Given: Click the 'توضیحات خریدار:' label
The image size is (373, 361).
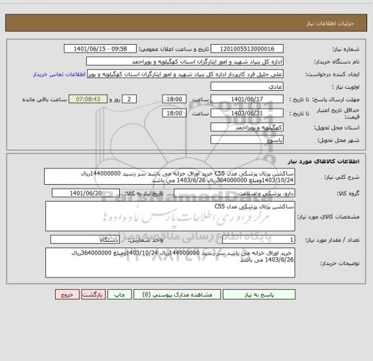Looking at the screenshot, I should [x=340, y=263].
